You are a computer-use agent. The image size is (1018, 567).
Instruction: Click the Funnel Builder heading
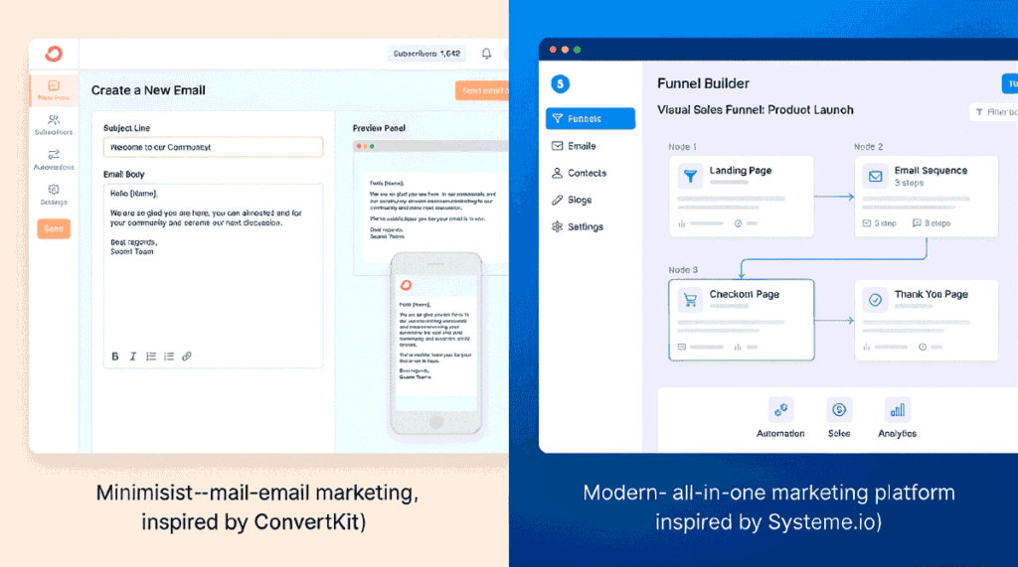pos(703,83)
